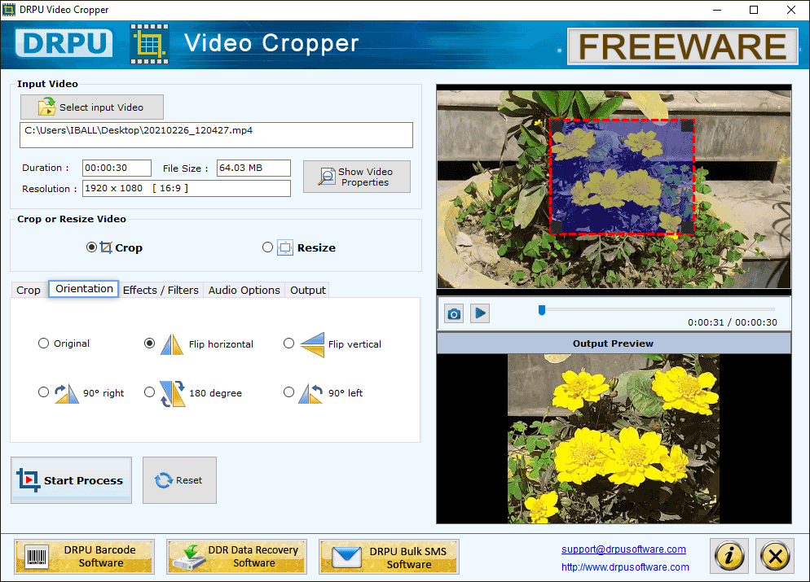Open DDR Data Recovery Software banner
Viewport: 810px width, 582px height.
tap(236, 557)
